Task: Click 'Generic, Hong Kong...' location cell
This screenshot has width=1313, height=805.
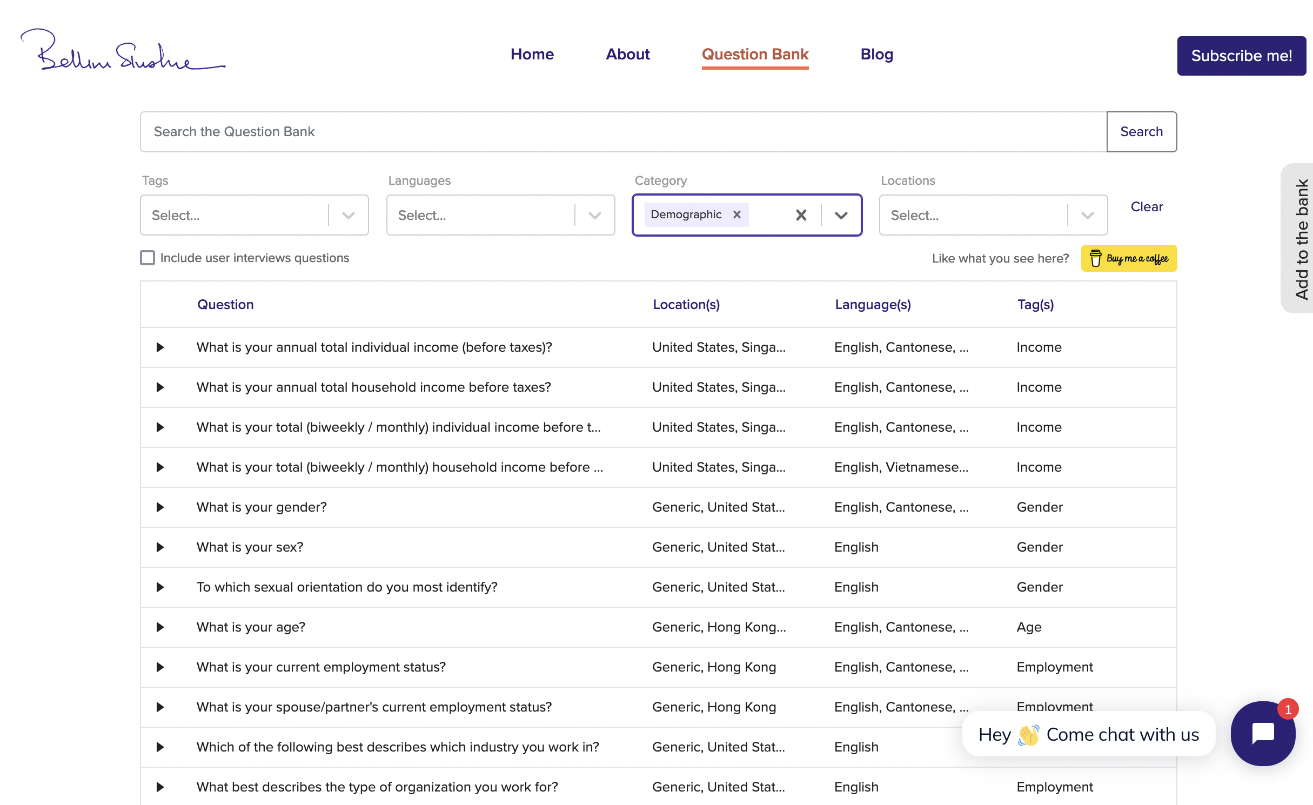Action: [719, 627]
